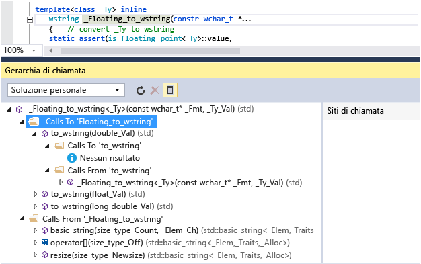The height and width of the screenshot is (264, 421).
Task: Collapse the Calls To 'to_wstring' folder
Action: (x=47, y=146)
